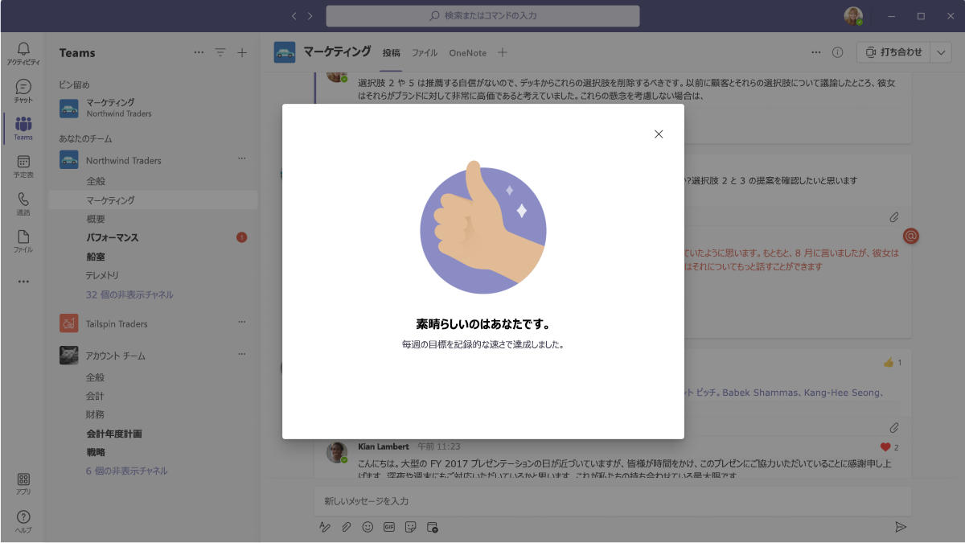Expand 32 個の非表示チャネル
The width and height of the screenshot is (965, 543).
pos(129,294)
